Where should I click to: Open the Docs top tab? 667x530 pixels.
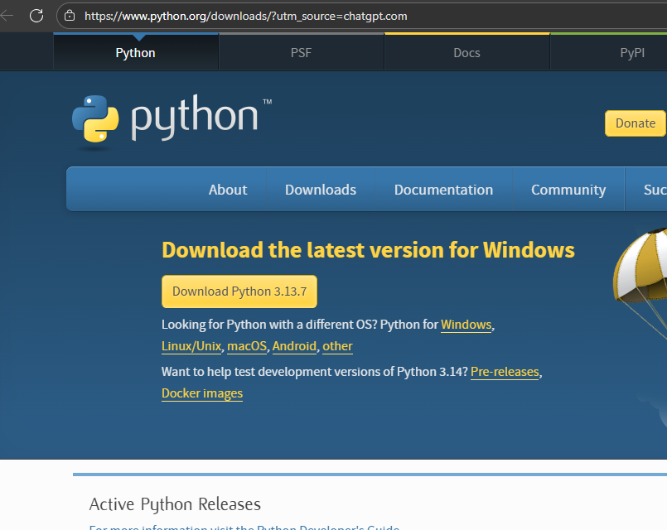tap(466, 53)
